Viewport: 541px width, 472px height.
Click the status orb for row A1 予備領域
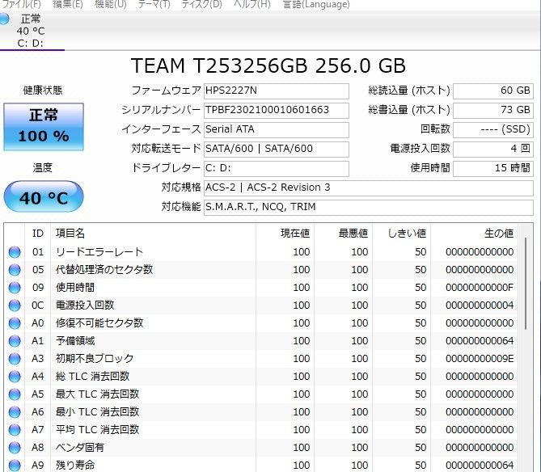[x=15, y=341]
